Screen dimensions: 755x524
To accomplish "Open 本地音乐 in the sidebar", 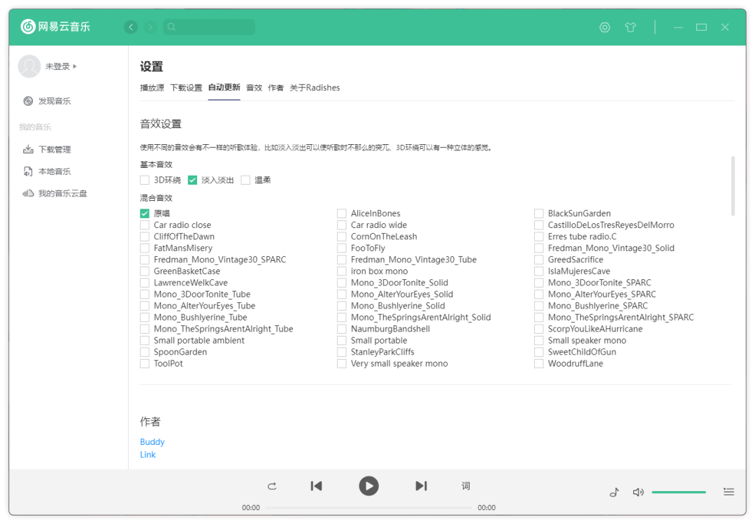I will [x=48, y=171].
